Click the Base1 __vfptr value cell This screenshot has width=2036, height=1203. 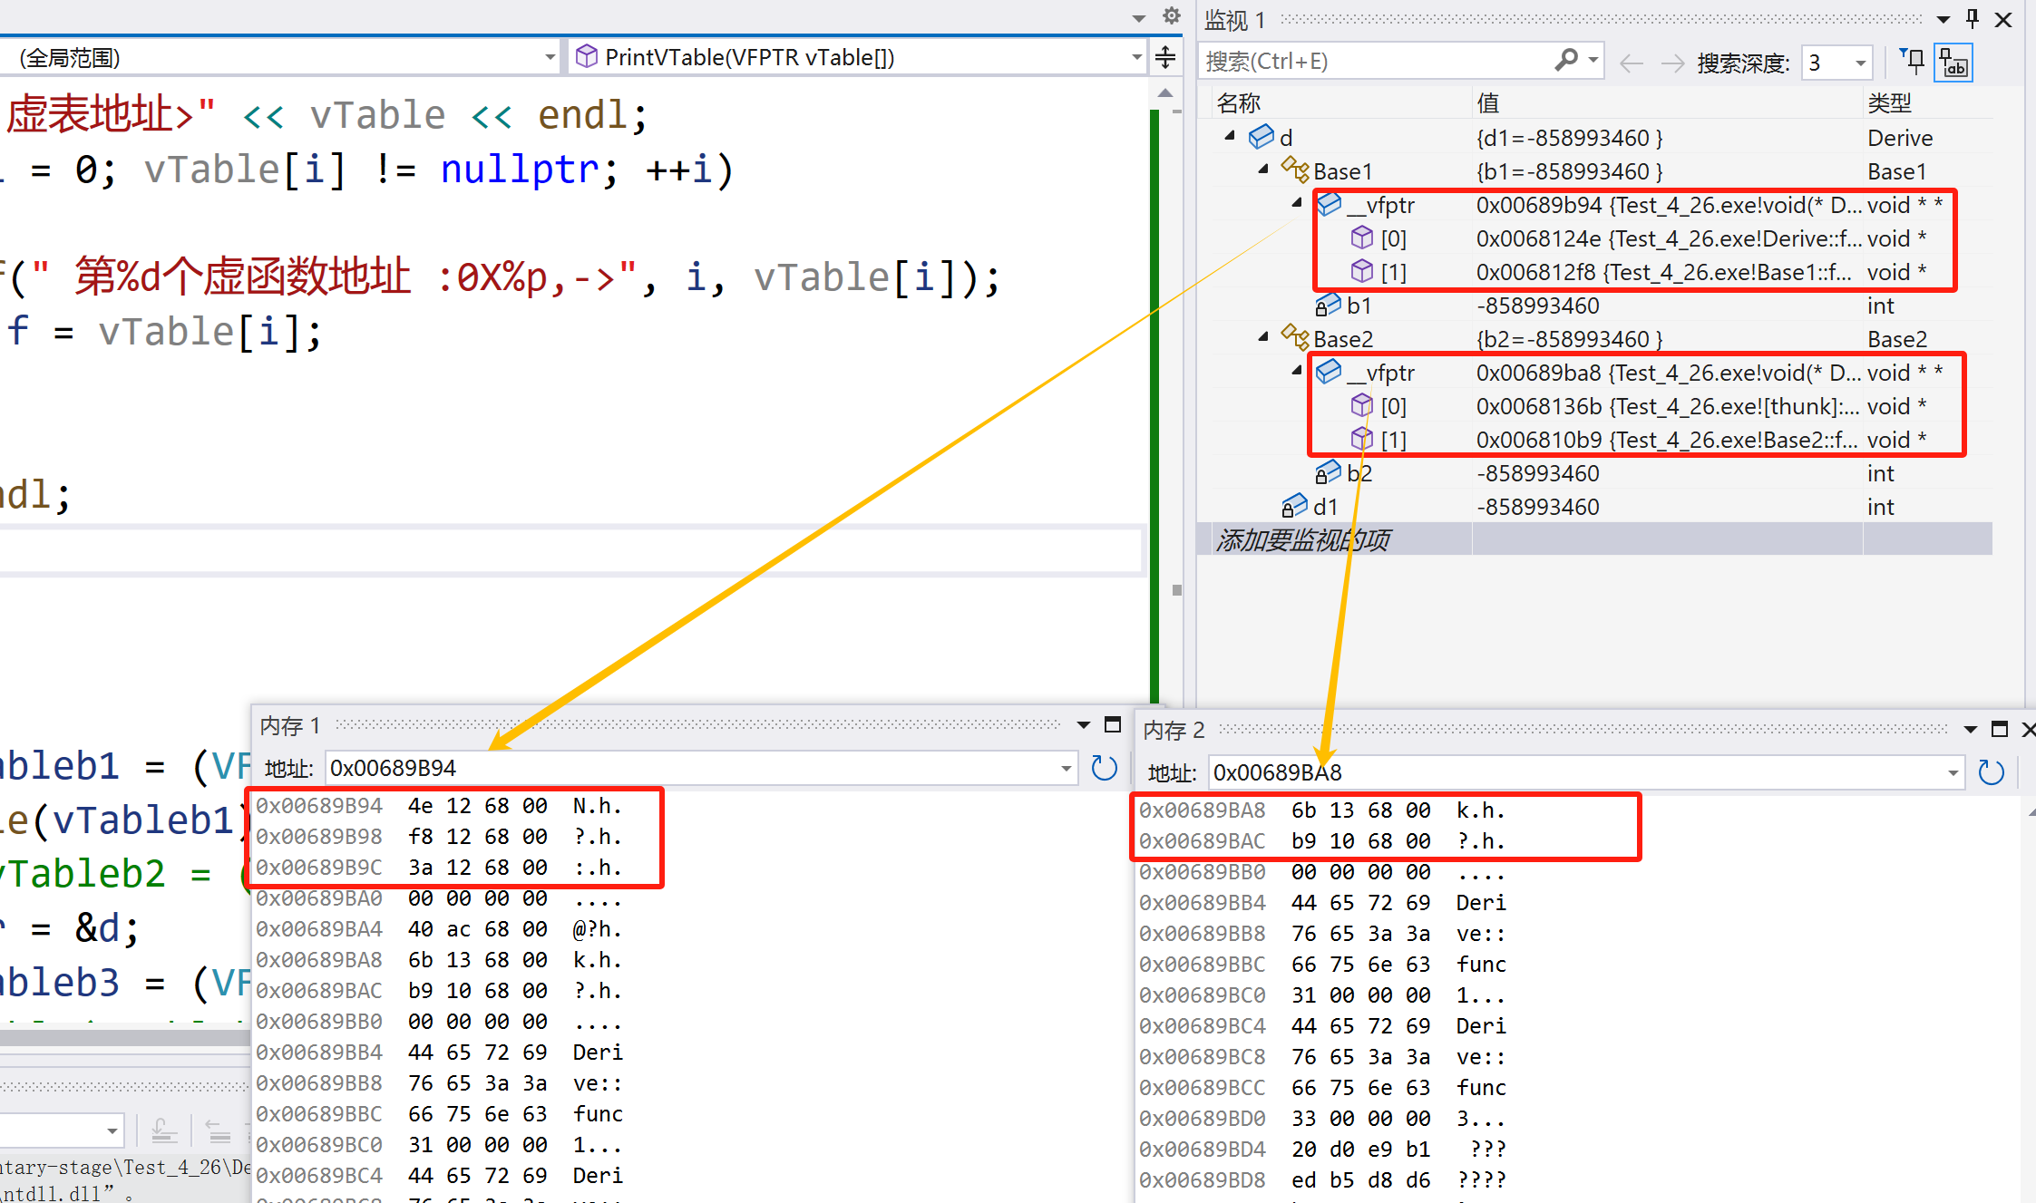point(1667,205)
